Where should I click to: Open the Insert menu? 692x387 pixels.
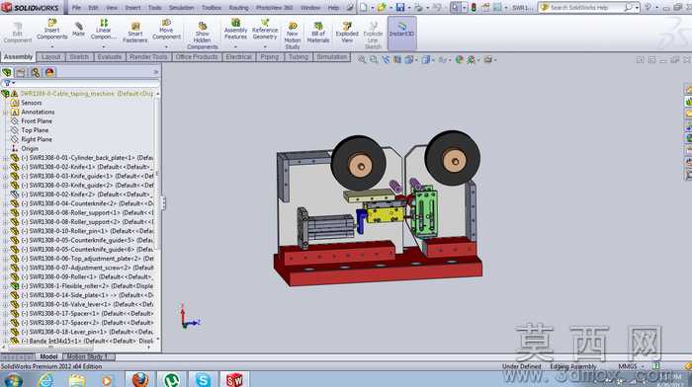(x=132, y=8)
